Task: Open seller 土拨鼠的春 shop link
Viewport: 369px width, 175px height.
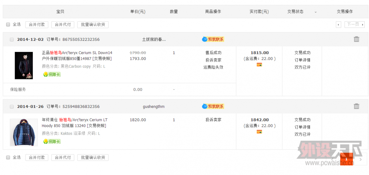Action: (154, 39)
